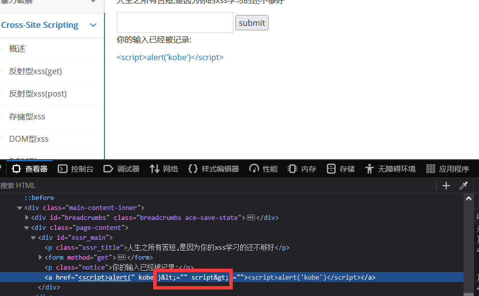
Task: Switch to the 控制台 console tab
Action: (76, 169)
